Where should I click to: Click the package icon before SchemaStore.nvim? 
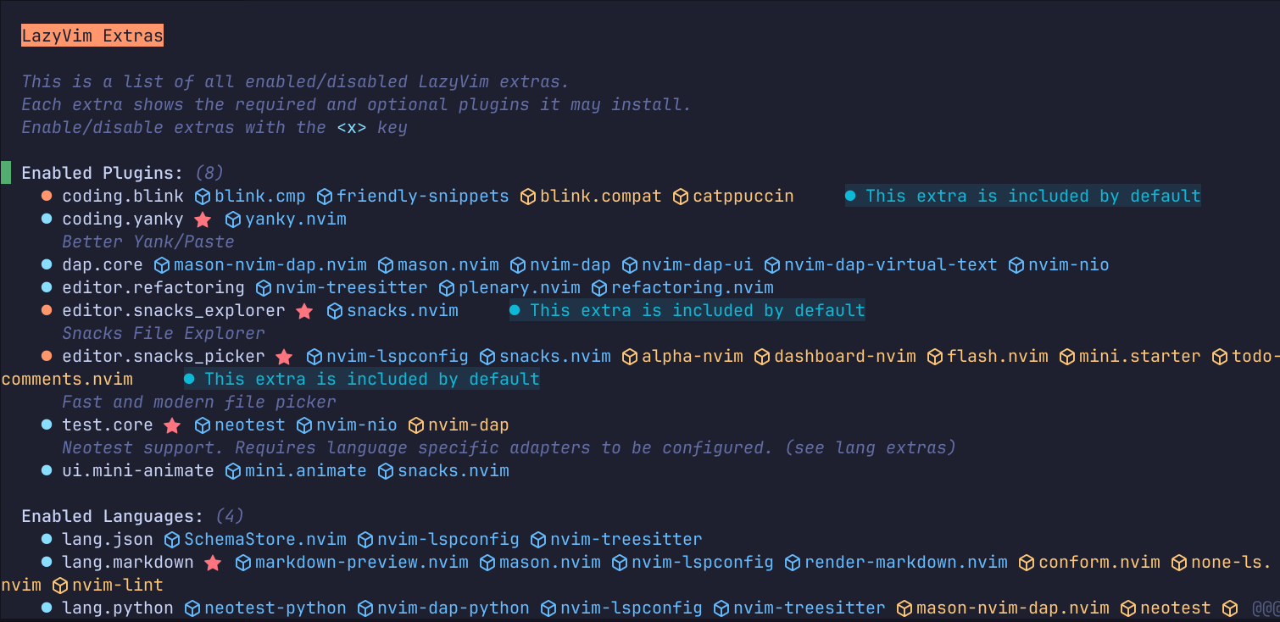click(172, 540)
